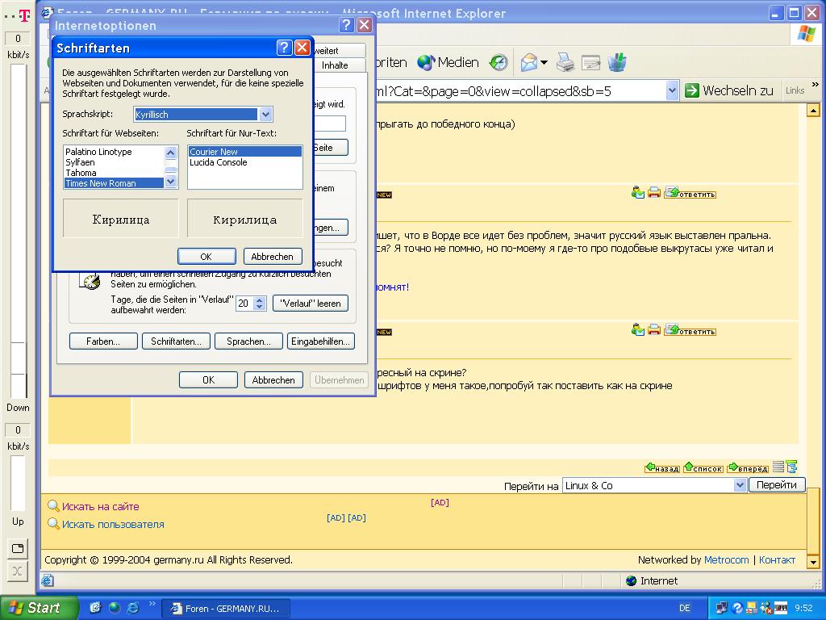Viewport: 826px width, 620px height.
Task: Click the page scrollbar up arrow
Action: coord(813,111)
